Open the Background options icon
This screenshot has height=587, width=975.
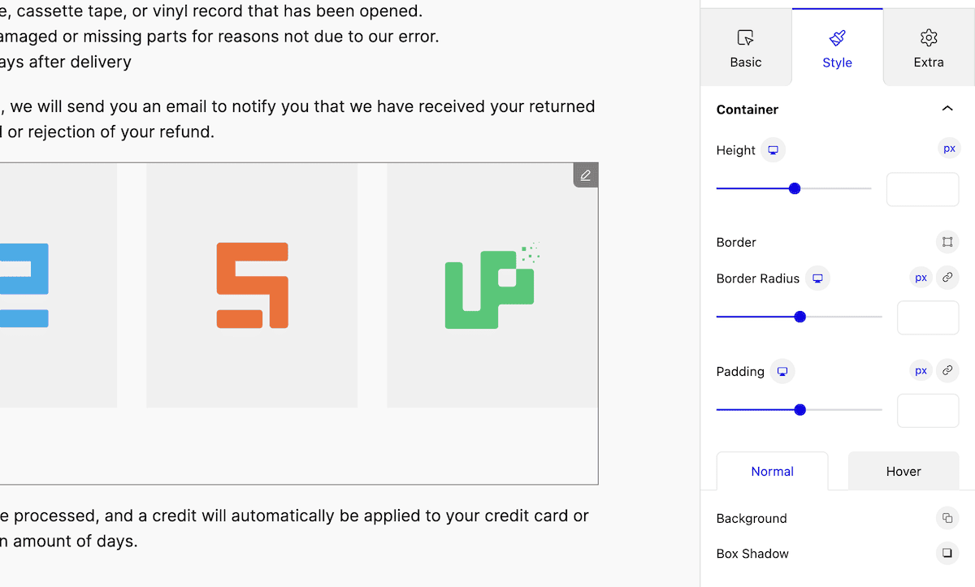coord(947,518)
